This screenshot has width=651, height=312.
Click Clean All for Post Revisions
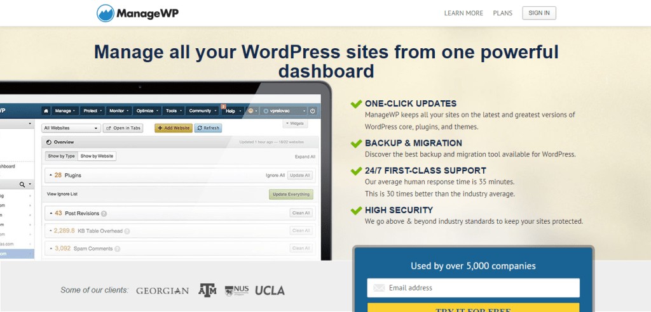tap(301, 213)
